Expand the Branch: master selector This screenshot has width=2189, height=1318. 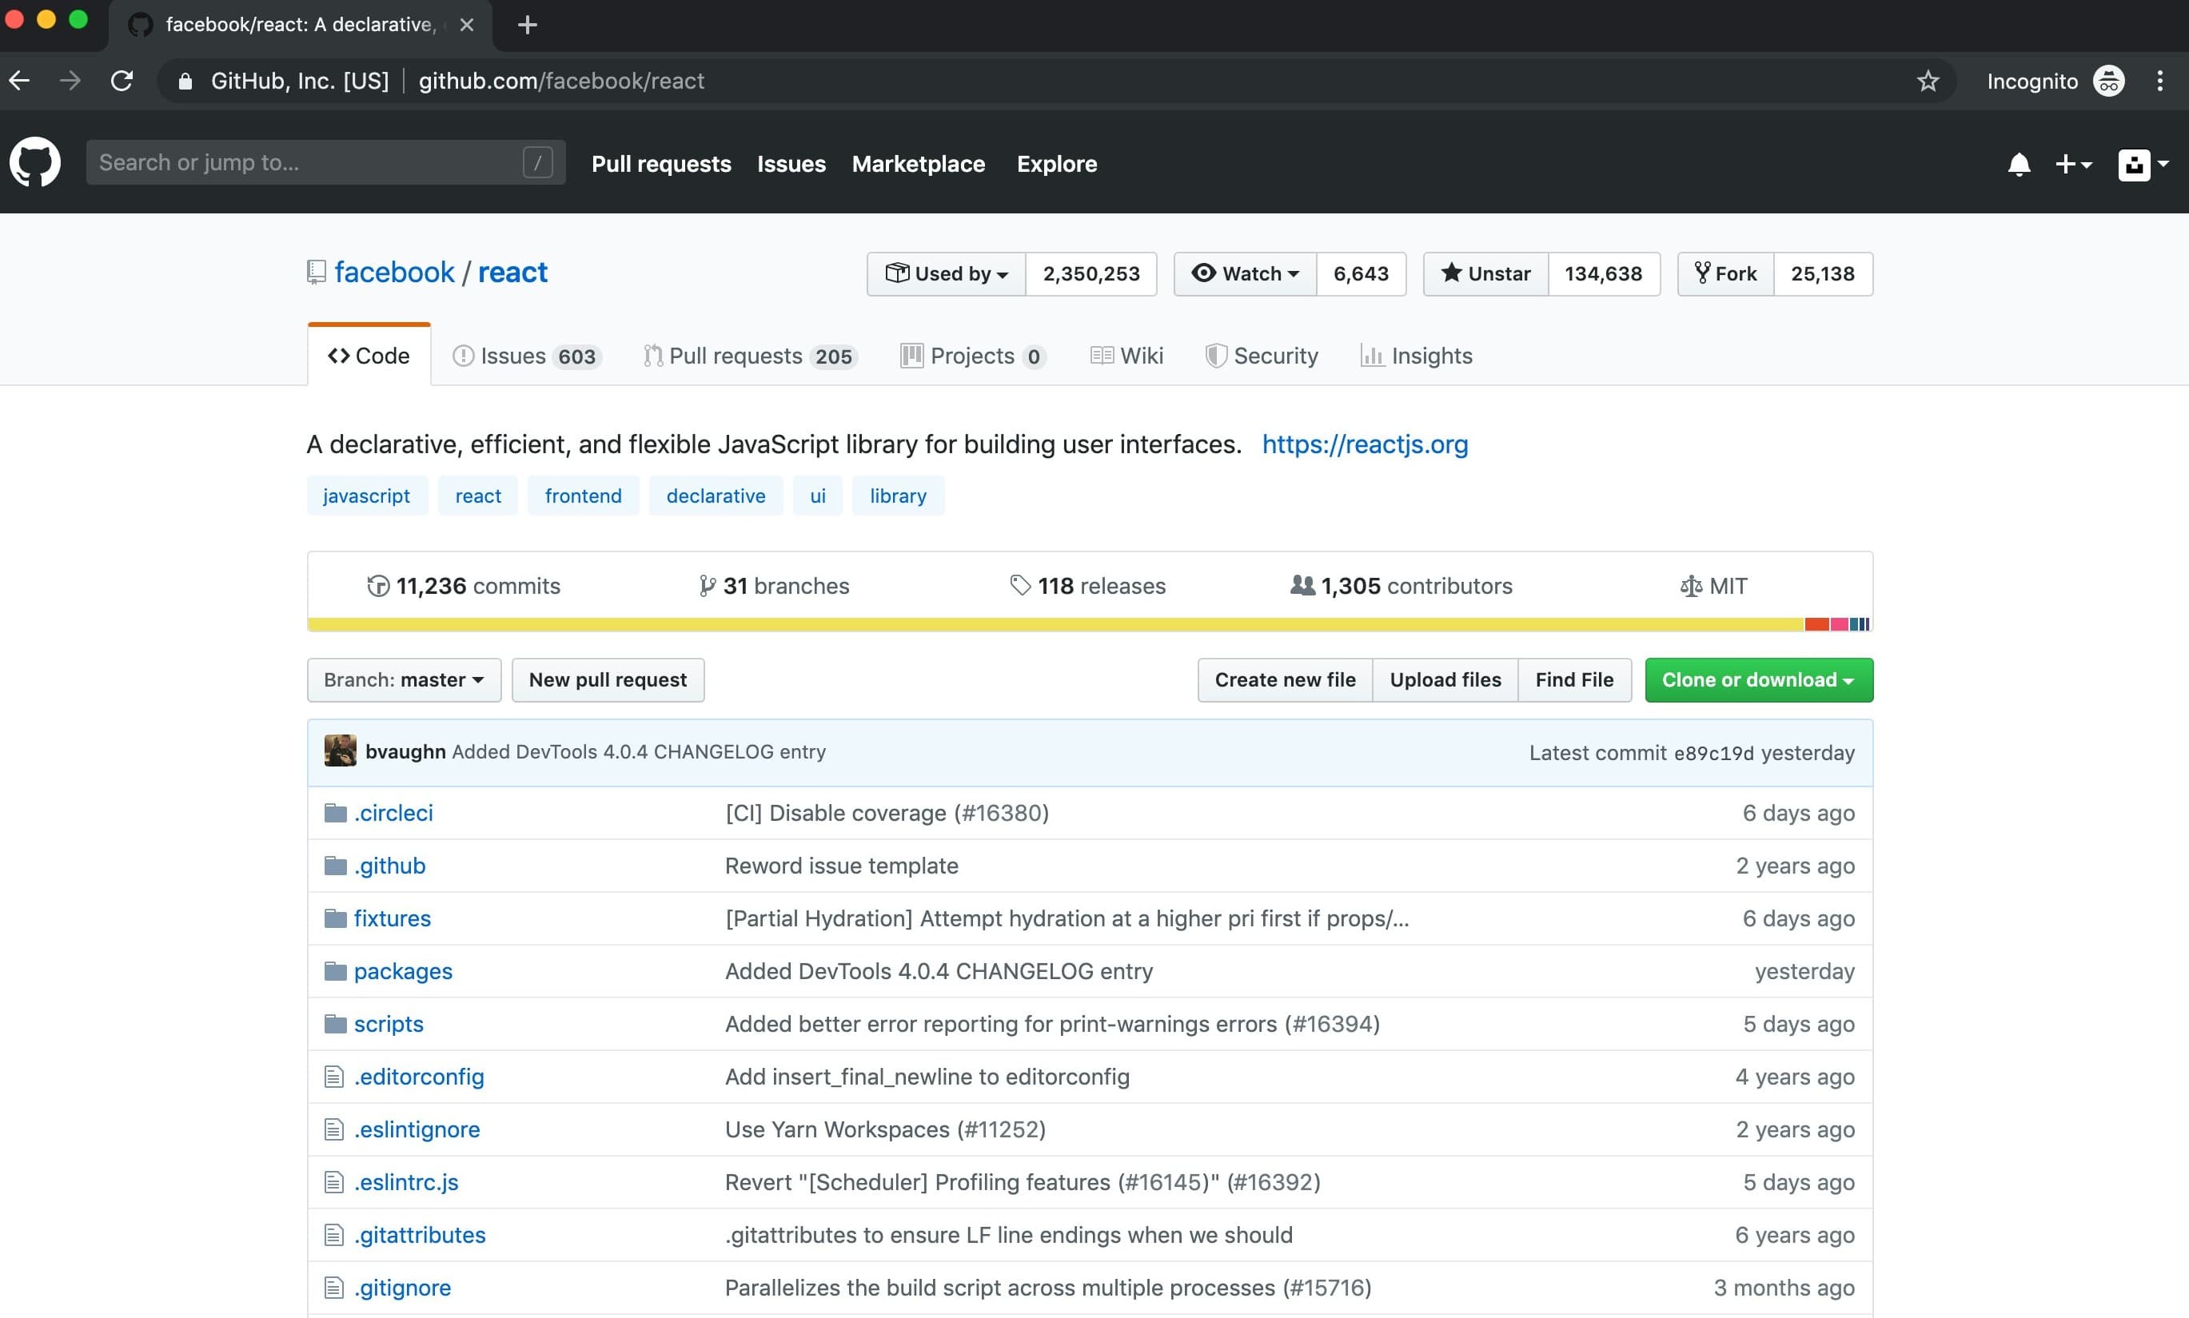[x=403, y=679]
